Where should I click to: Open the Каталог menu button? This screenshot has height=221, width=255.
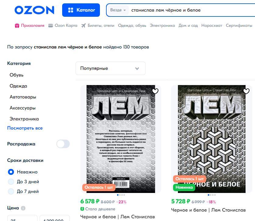81,10
